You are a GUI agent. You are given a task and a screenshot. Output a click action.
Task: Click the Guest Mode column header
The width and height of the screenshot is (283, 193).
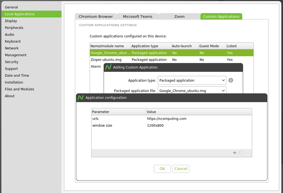(212, 46)
